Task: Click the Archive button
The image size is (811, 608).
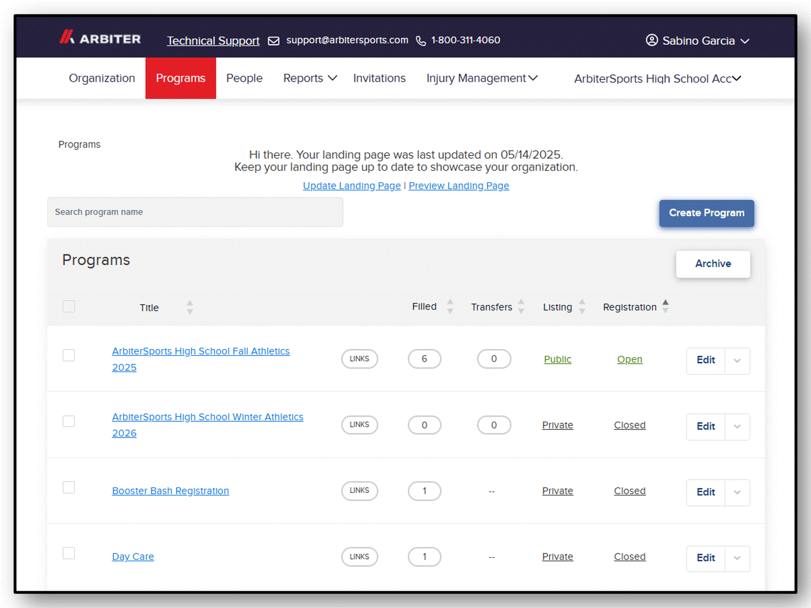Action: (713, 264)
